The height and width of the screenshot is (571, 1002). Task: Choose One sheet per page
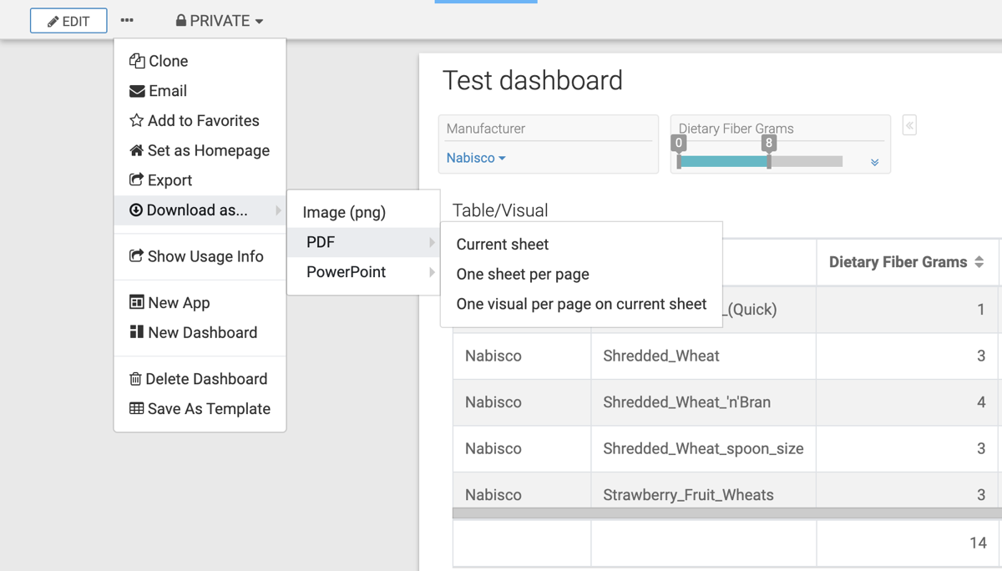tap(523, 274)
